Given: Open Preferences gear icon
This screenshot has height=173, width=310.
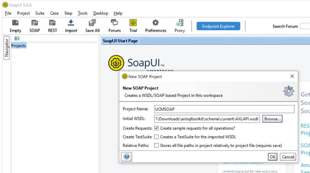Looking at the screenshot, I should click(156, 26).
